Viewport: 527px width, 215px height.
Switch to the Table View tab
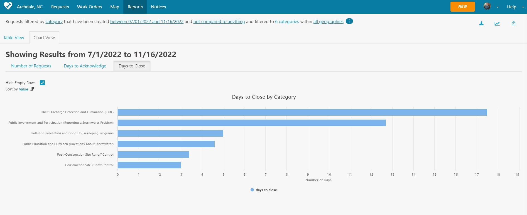click(14, 38)
